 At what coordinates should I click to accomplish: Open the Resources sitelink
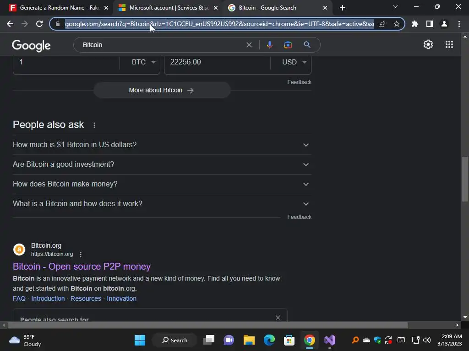click(86, 298)
